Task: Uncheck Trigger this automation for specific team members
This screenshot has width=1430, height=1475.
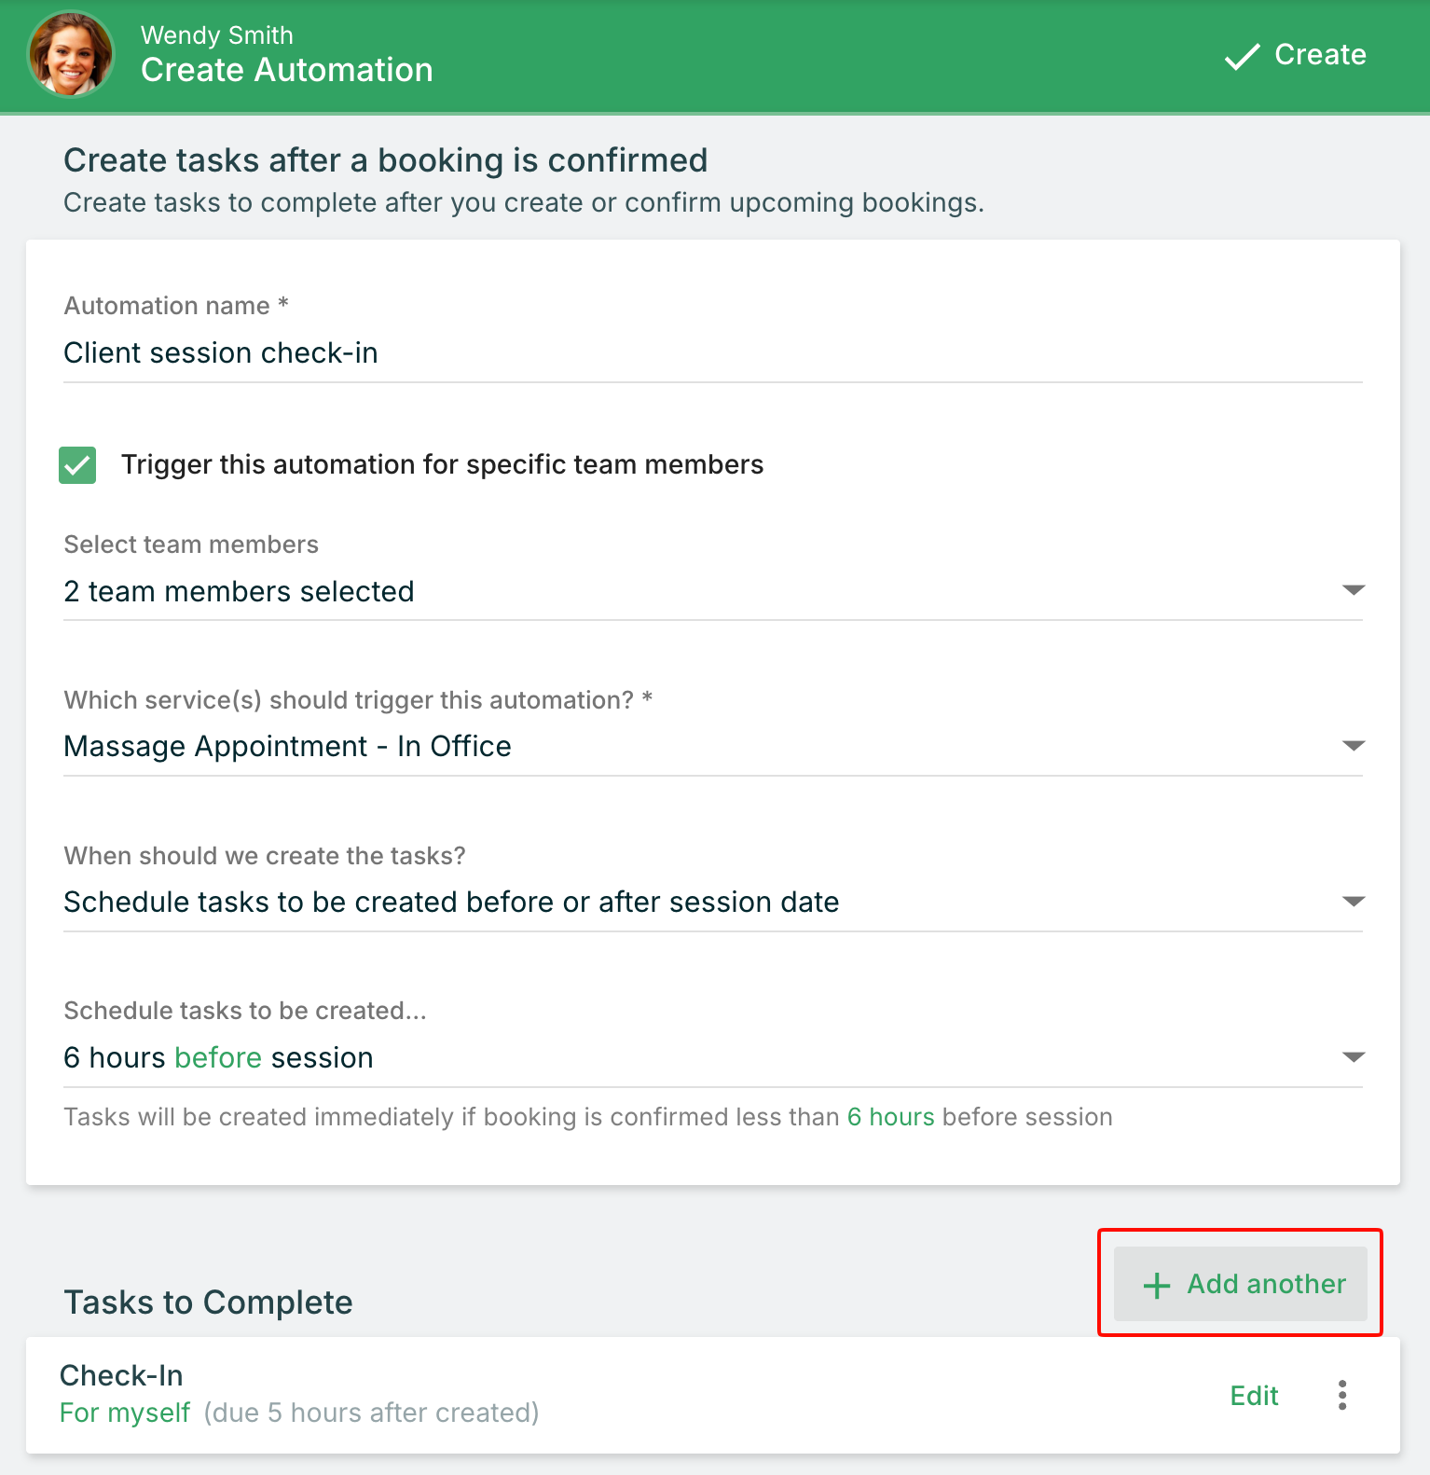Action: tap(77, 464)
